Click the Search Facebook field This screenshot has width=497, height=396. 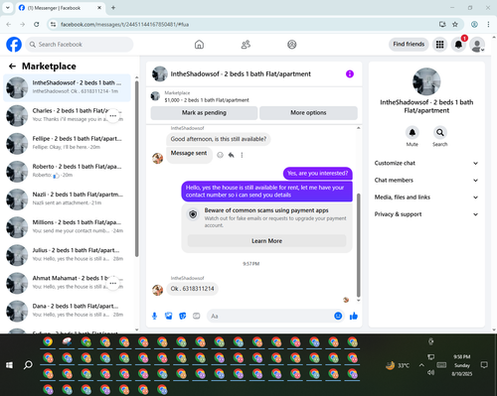click(80, 45)
